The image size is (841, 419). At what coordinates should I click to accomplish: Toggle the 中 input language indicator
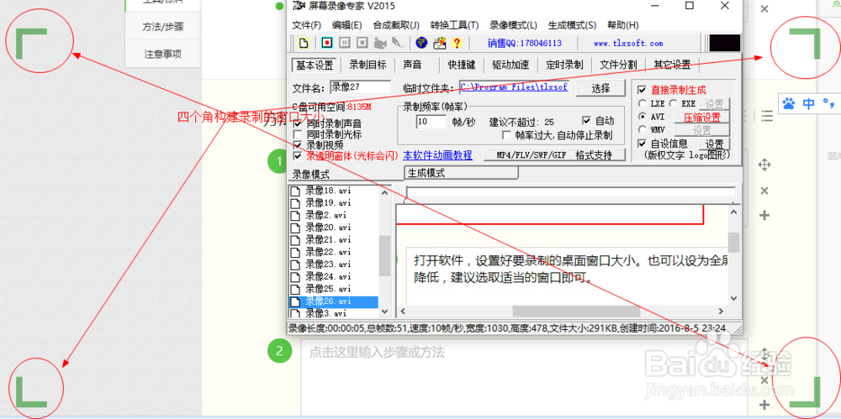pos(809,103)
